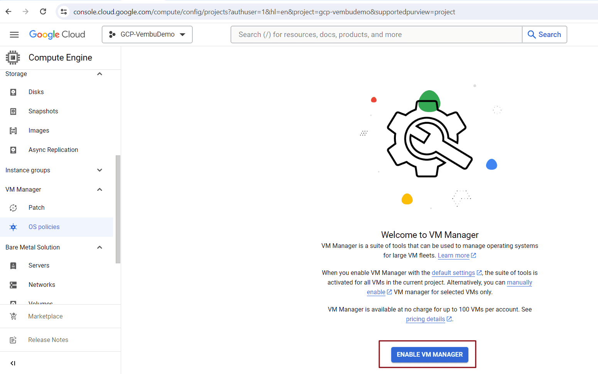Image resolution: width=598 pixels, height=374 pixels.
Task: Click the Images icon
Action: [13, 131]
